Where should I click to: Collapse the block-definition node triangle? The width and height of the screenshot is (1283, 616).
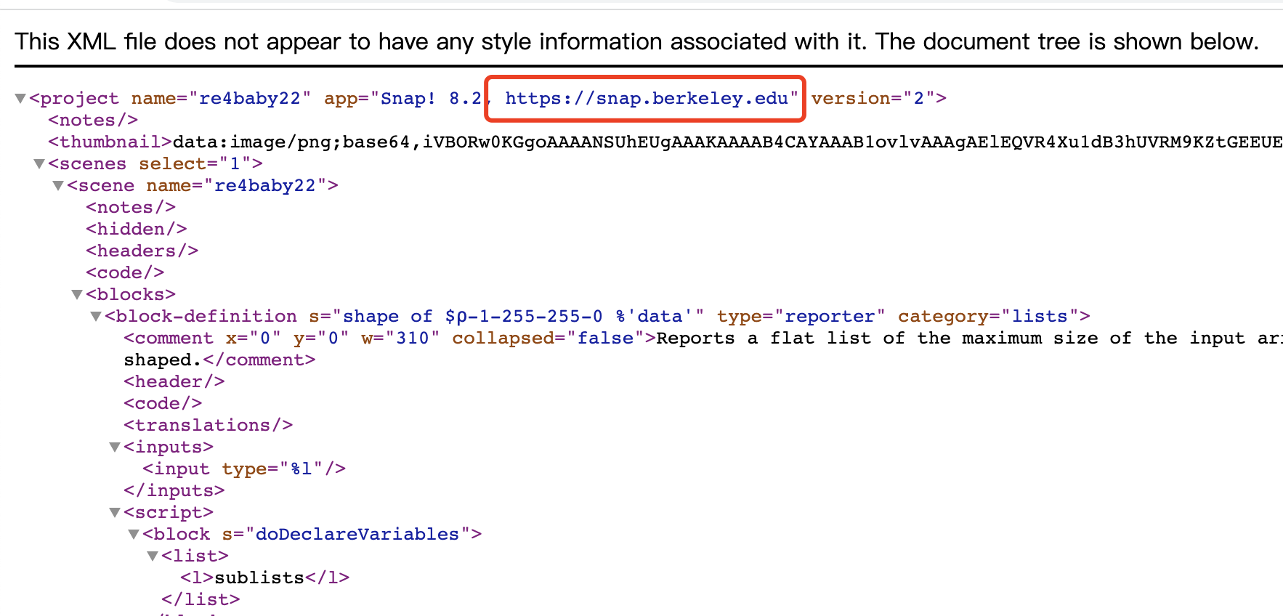coord(96,317)
